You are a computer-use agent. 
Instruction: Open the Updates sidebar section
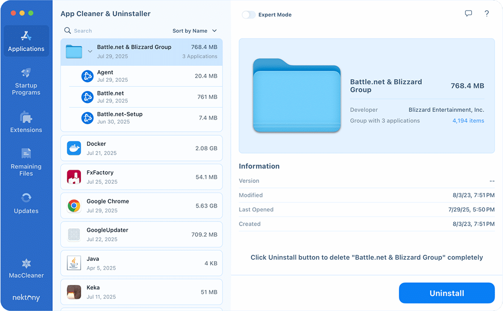[26, 203]
